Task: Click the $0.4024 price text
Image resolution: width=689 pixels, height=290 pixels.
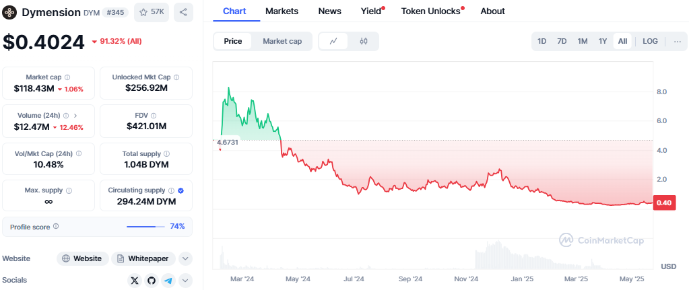Action: tap(44, 42)
